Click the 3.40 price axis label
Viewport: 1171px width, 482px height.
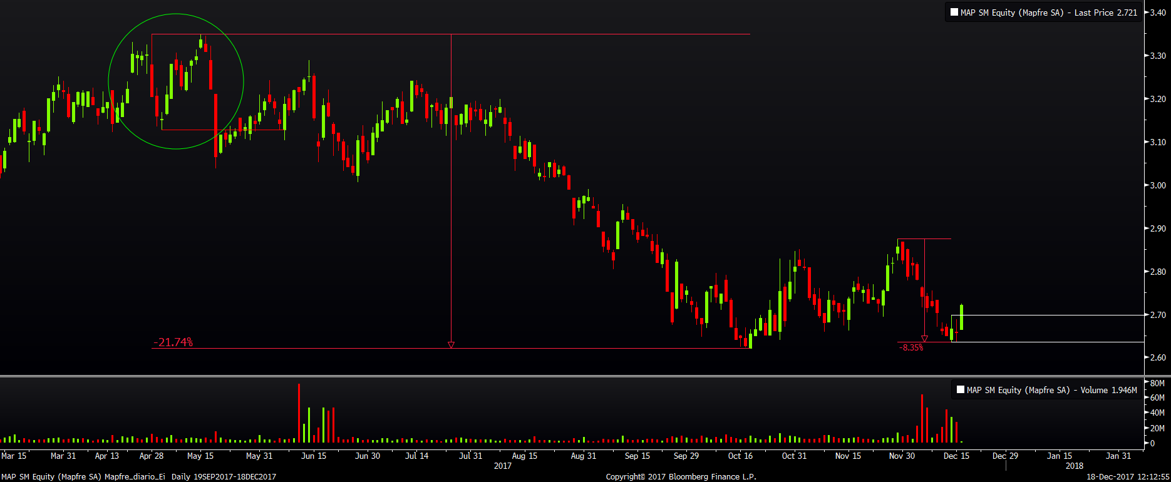pos(1158,13)
